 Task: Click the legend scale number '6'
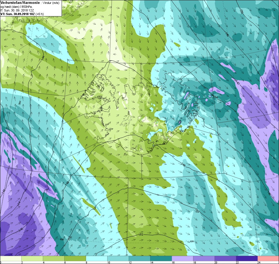click(x=65, y=262)
